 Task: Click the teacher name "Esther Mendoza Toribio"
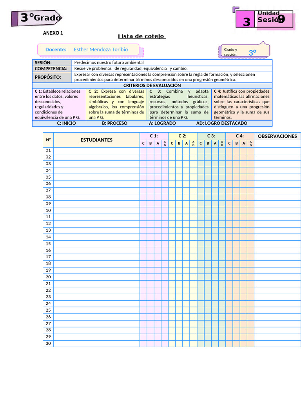point(101,50)
